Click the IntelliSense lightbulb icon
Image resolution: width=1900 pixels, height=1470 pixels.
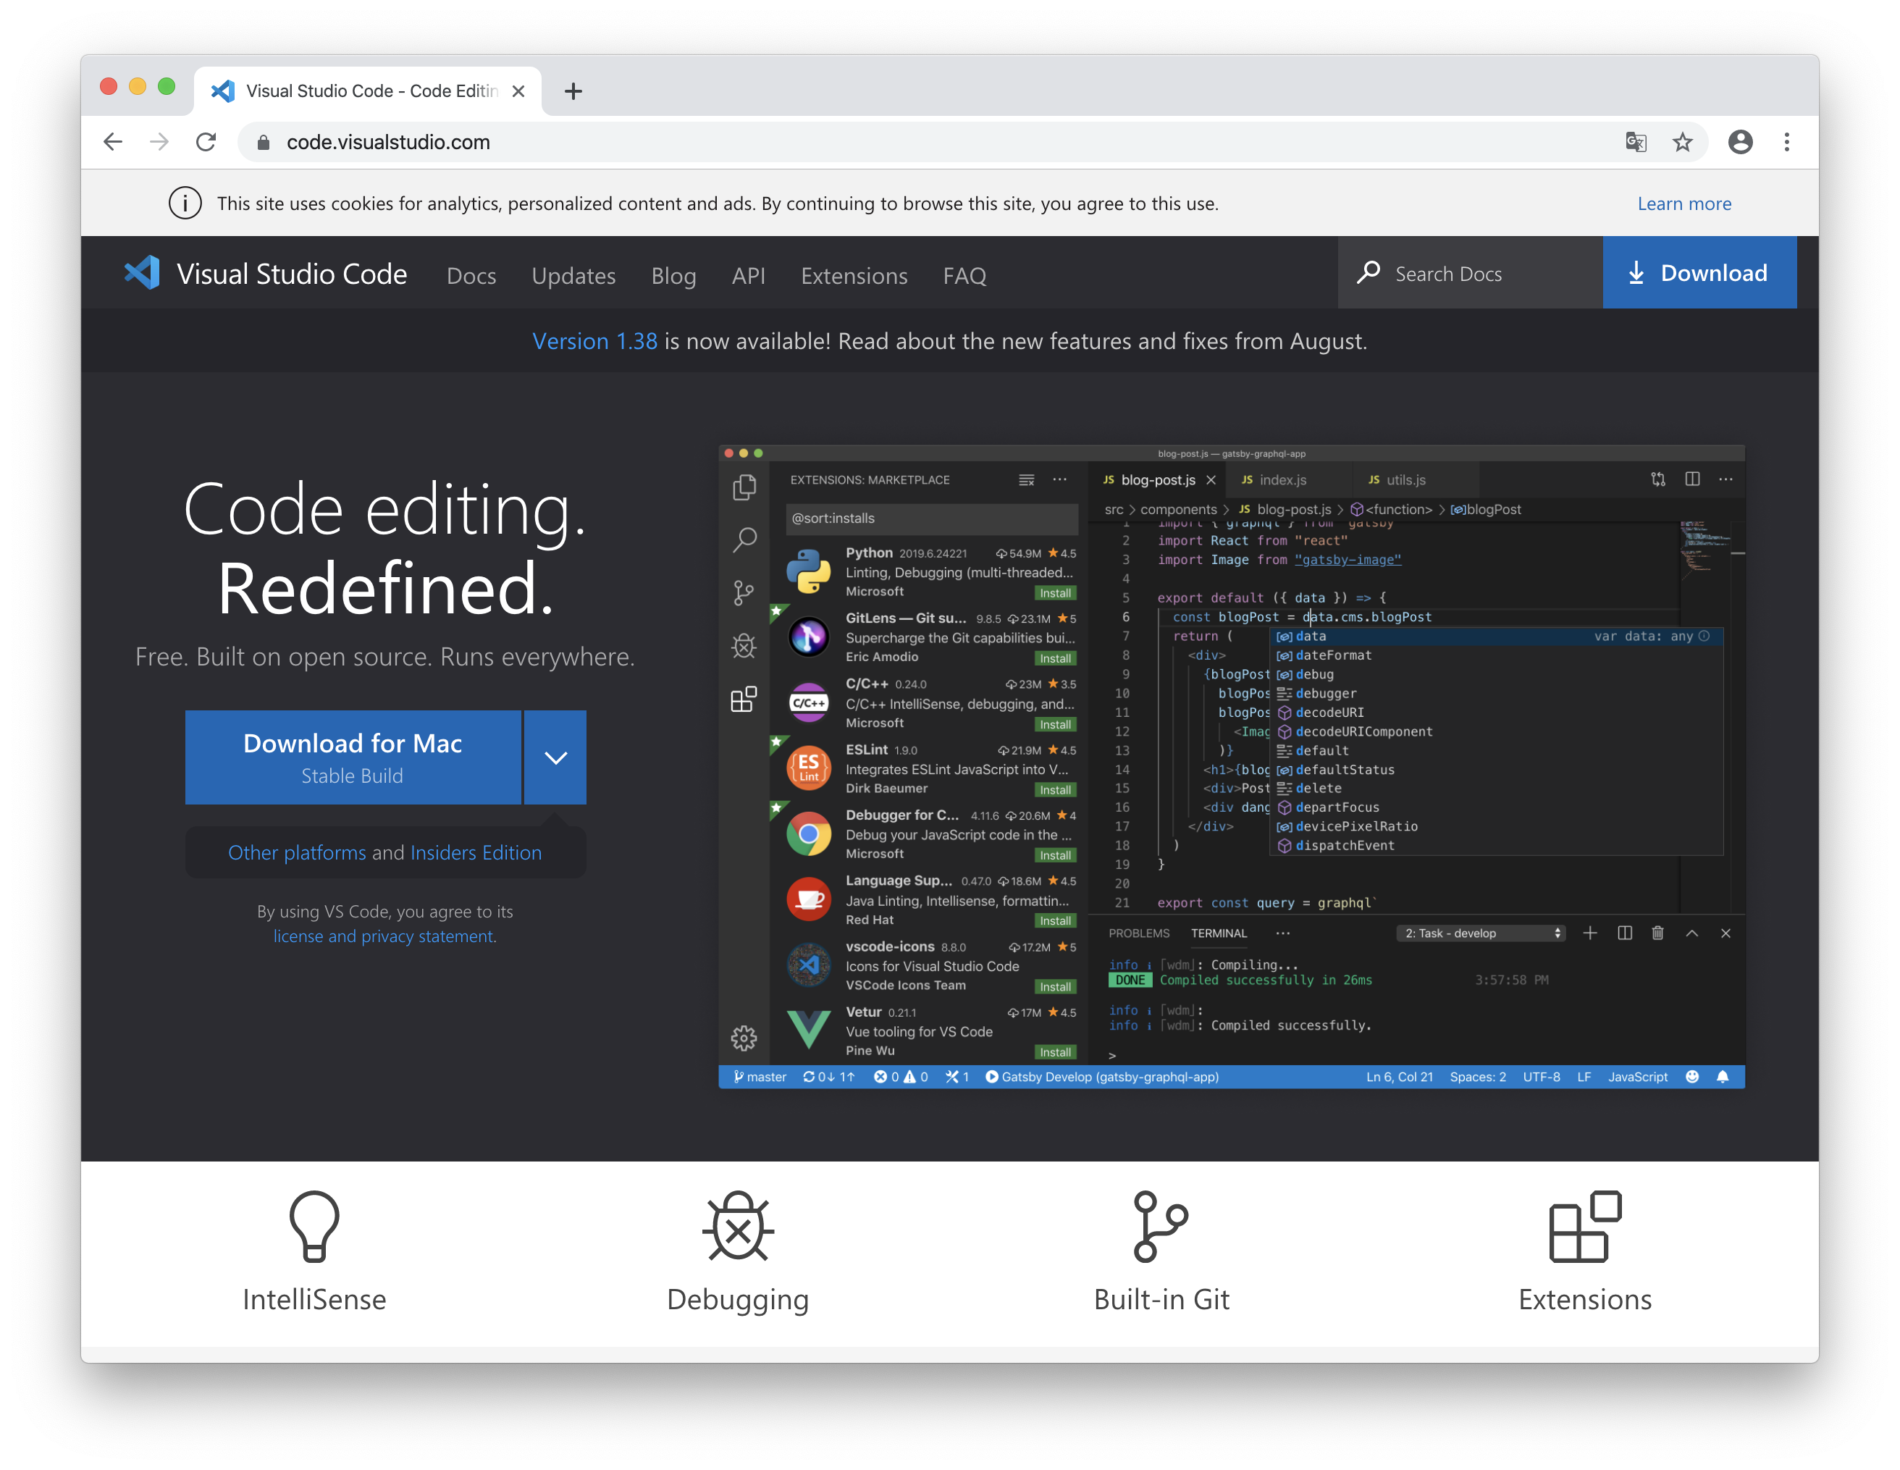click(314, 1225)
